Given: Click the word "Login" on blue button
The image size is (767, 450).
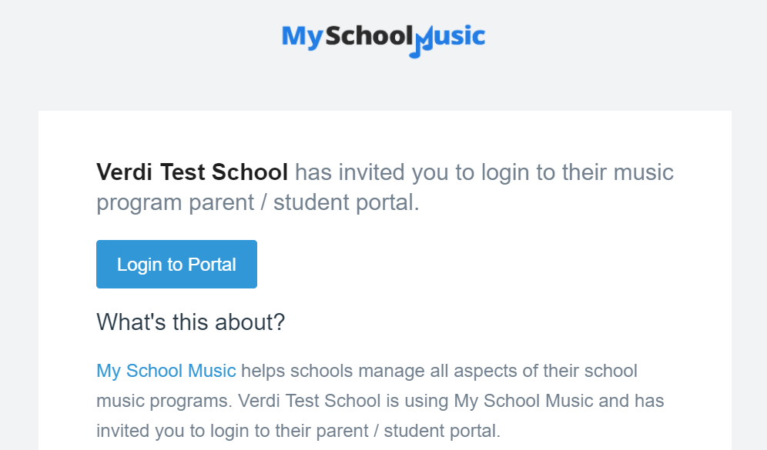Looking at the screenshot, I should [139, 265].
